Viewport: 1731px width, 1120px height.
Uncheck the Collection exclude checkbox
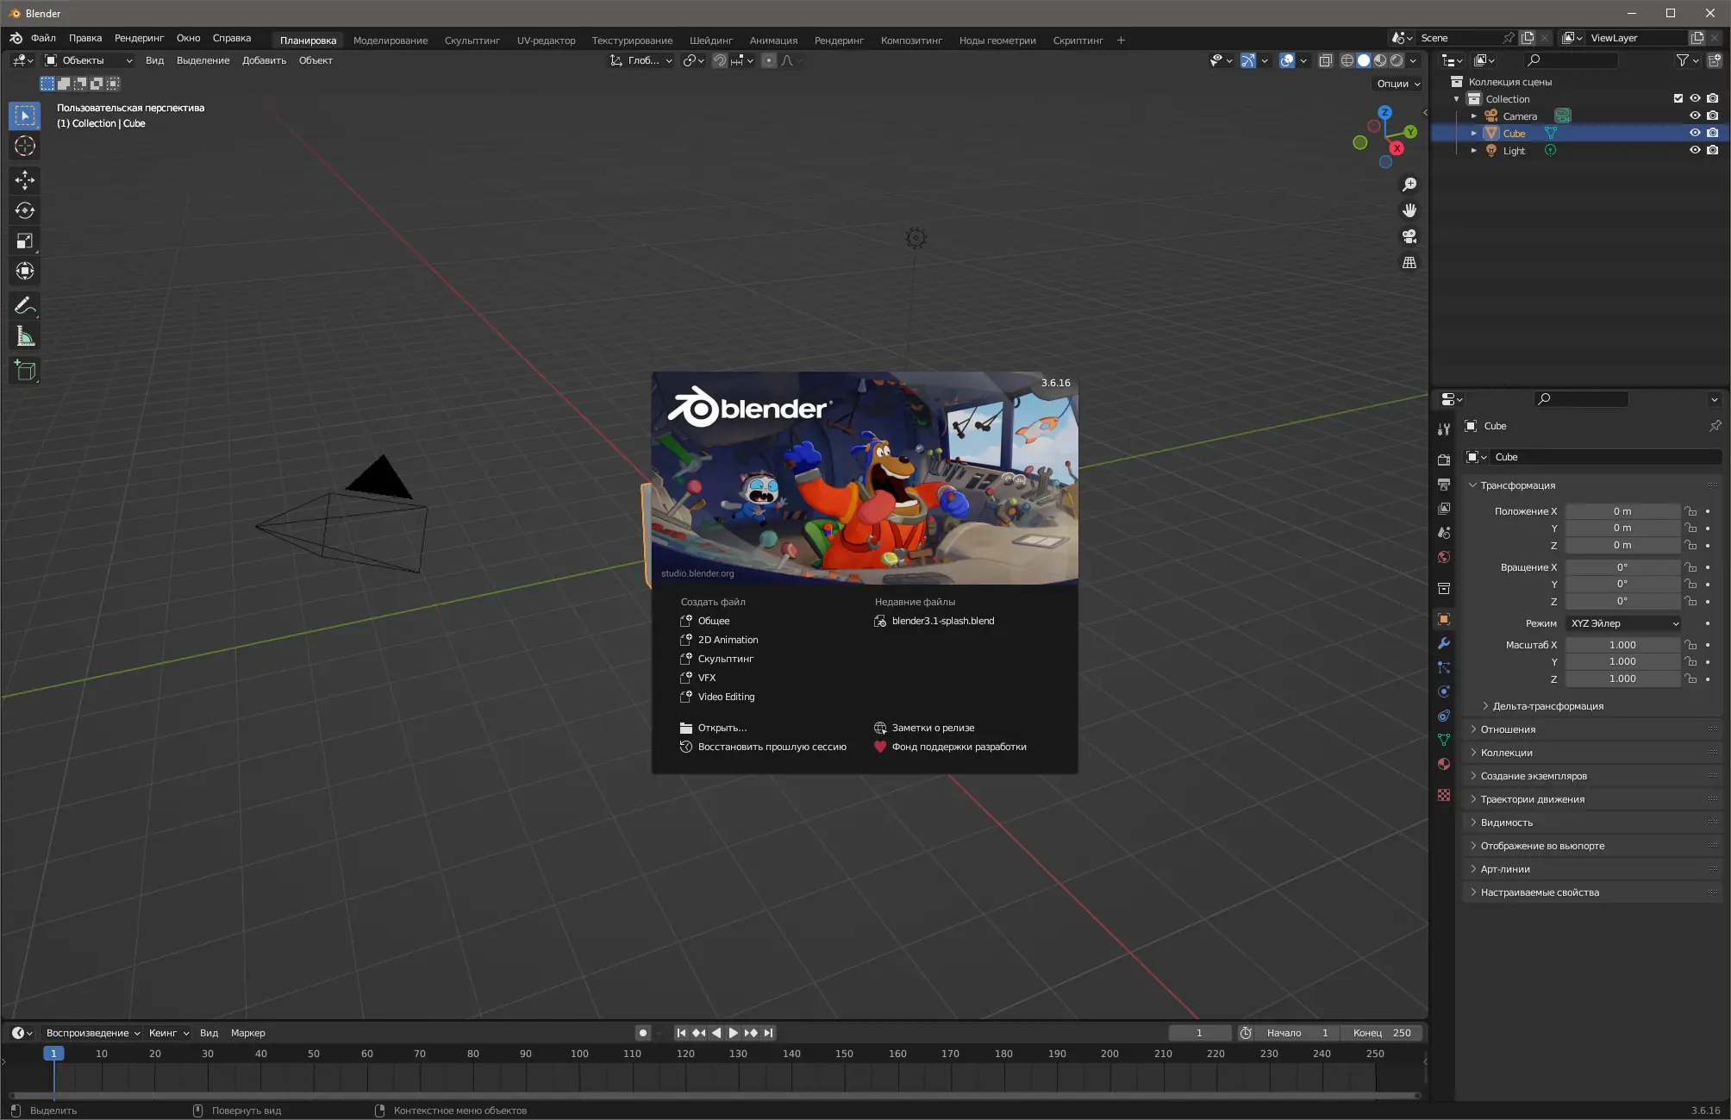click(1678, 98)
